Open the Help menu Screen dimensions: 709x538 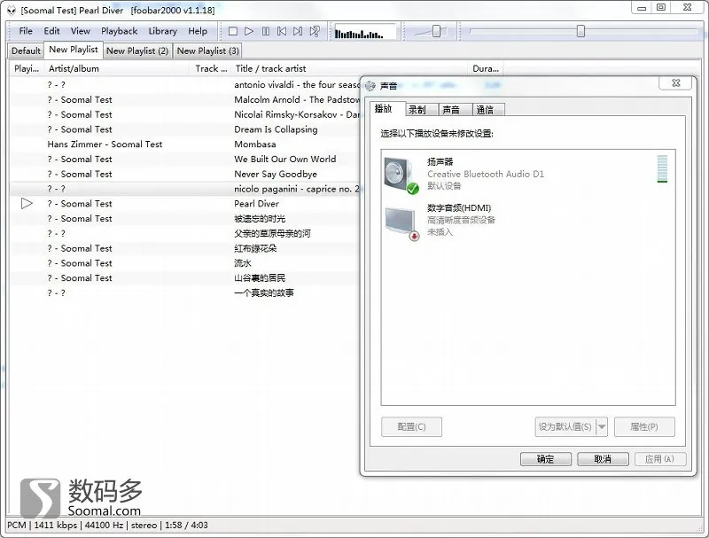[x=198, y=31]
